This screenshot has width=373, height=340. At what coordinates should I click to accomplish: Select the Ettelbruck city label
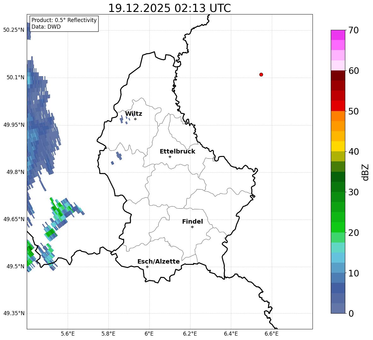point(177,152)
